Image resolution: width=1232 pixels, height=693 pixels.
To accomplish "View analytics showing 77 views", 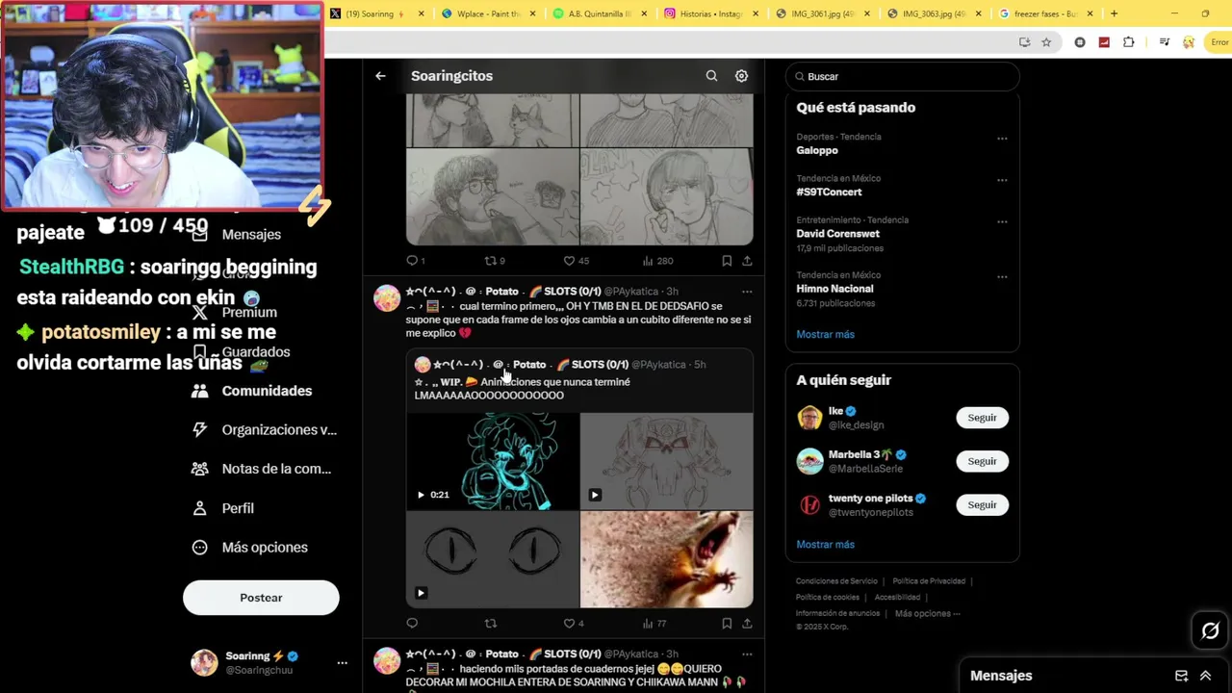I will 654,624.
